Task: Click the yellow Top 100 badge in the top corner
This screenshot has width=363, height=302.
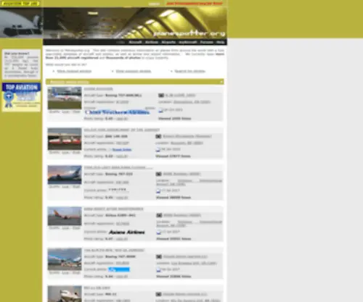Action: [x=20, y=4]
